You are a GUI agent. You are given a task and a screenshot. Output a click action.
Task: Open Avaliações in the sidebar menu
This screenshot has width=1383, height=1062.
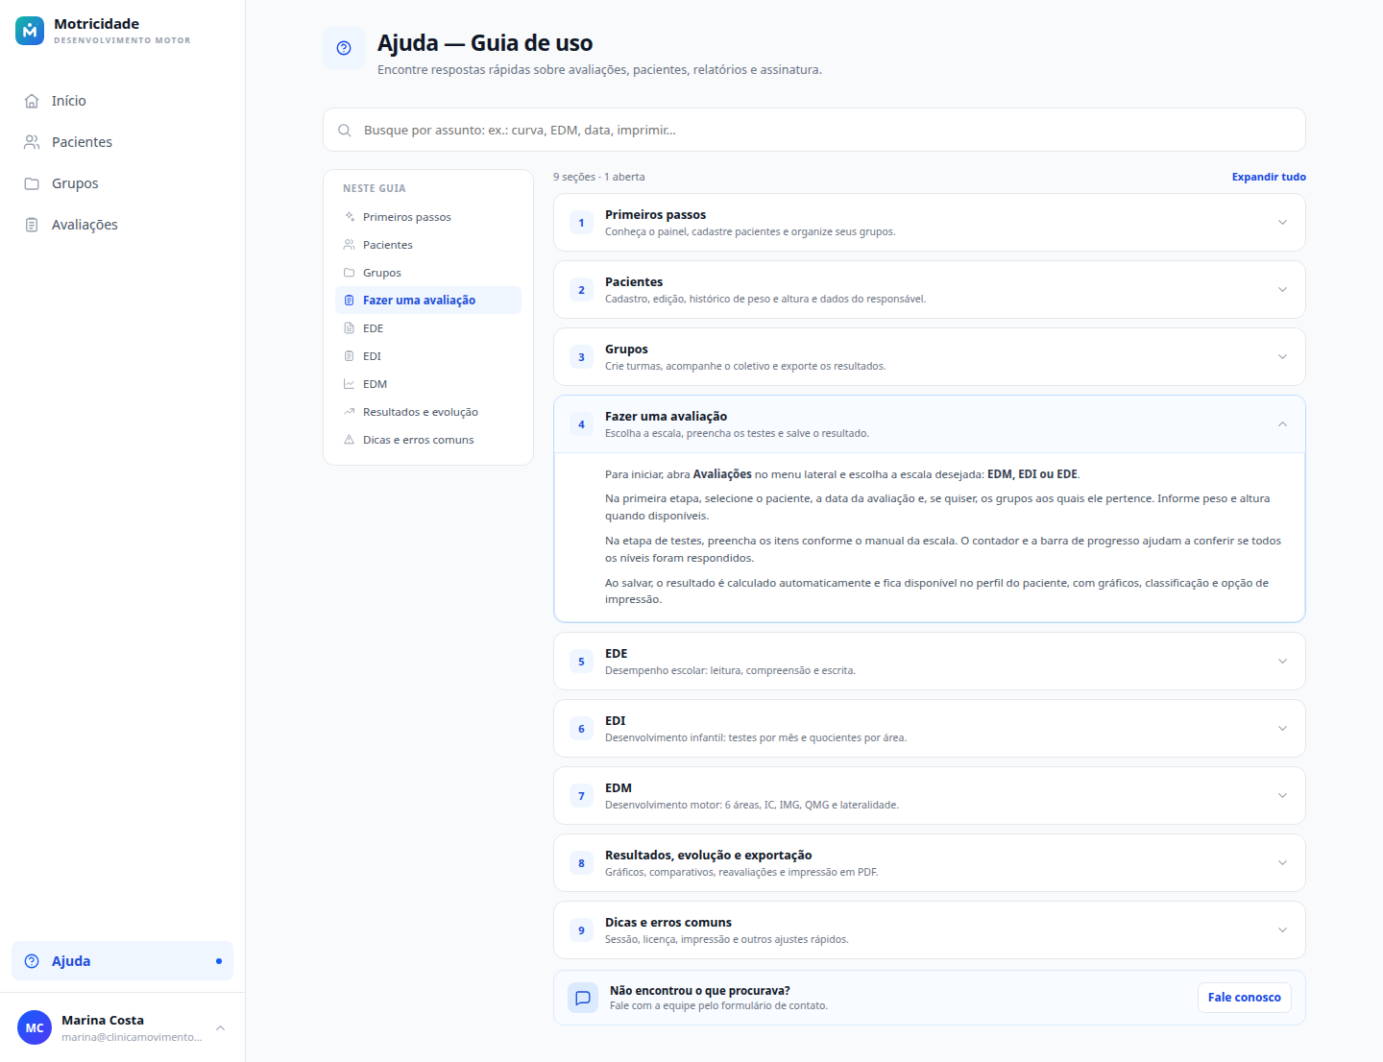(122, 225)
